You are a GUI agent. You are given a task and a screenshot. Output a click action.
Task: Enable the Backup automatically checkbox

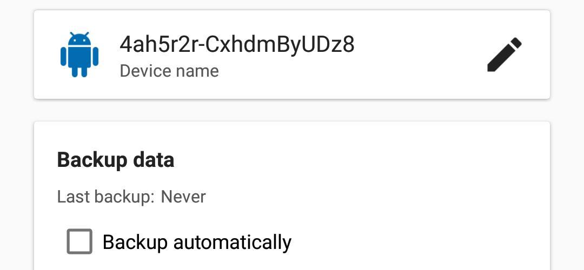tap(79, 241)
